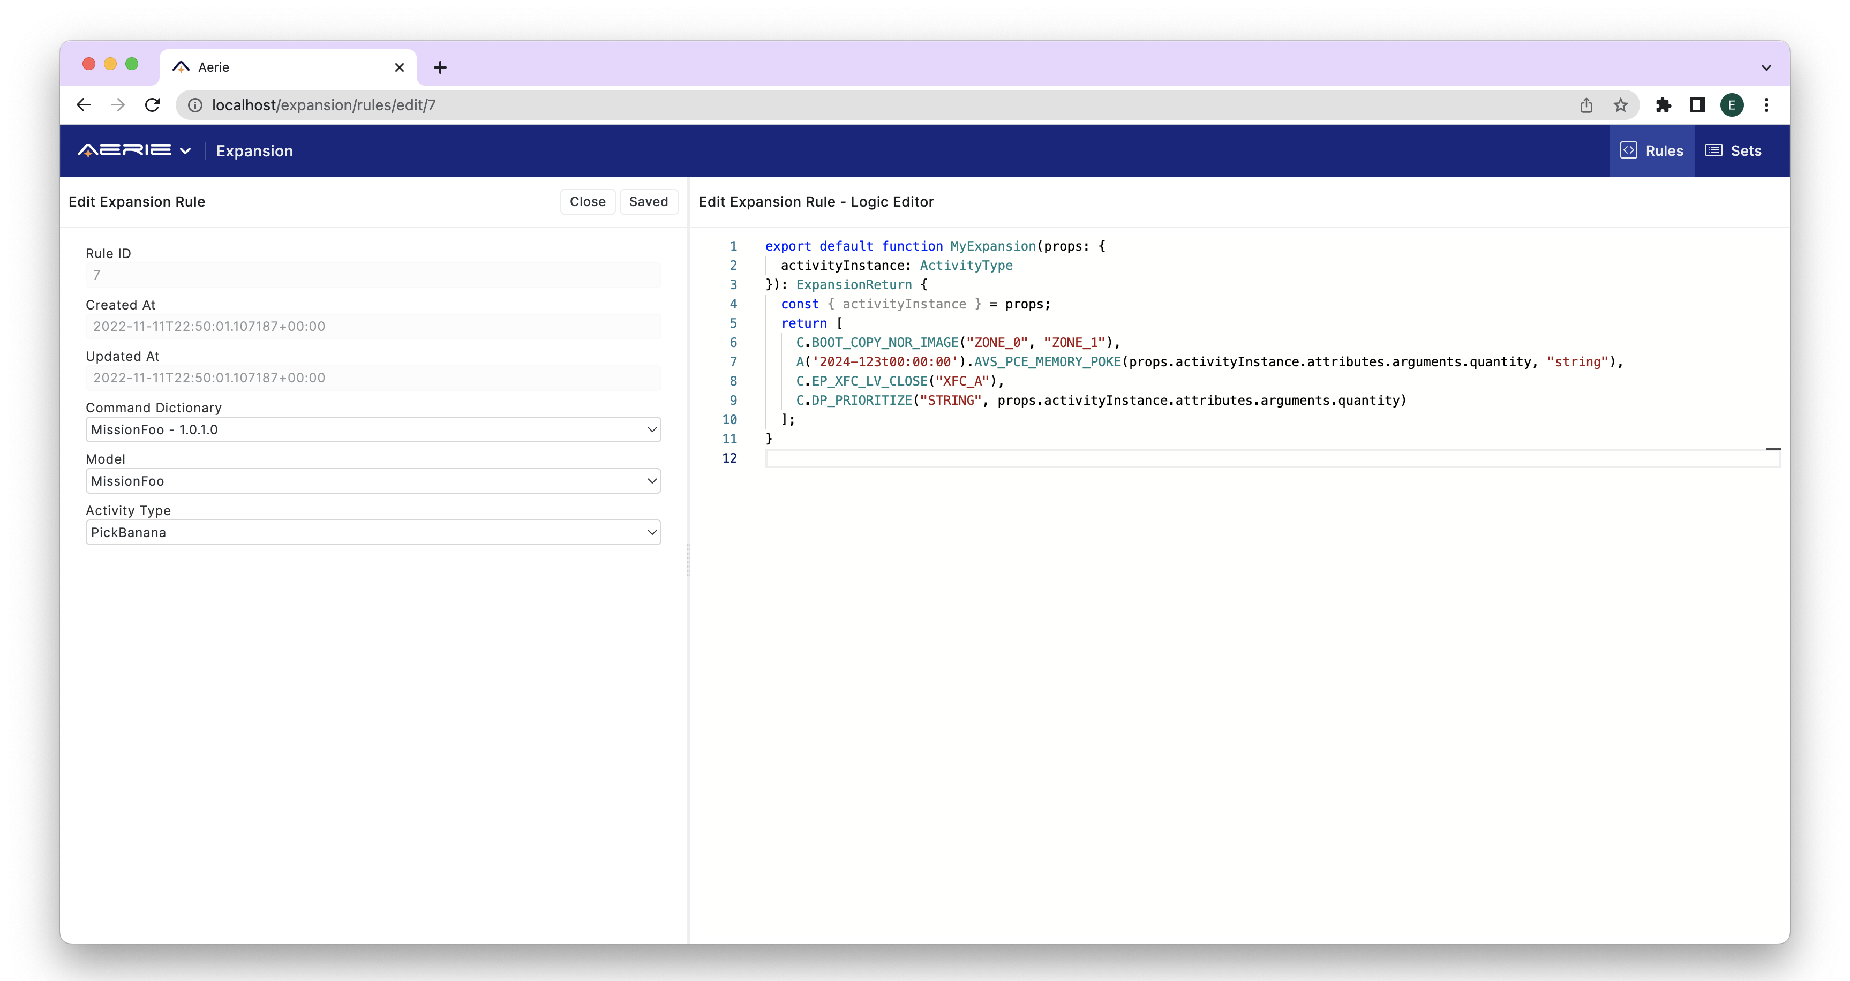1850x981 pixels.
Task: Open the browser extensions puzzle icon
Action: [1663, 105]
